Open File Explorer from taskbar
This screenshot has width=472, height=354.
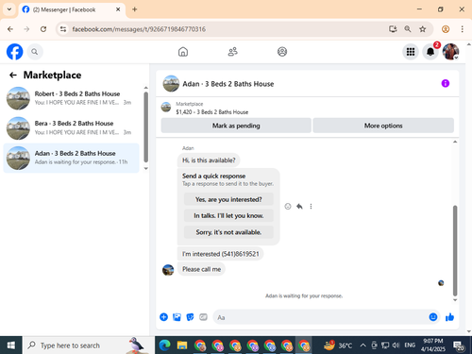point(182,346)
